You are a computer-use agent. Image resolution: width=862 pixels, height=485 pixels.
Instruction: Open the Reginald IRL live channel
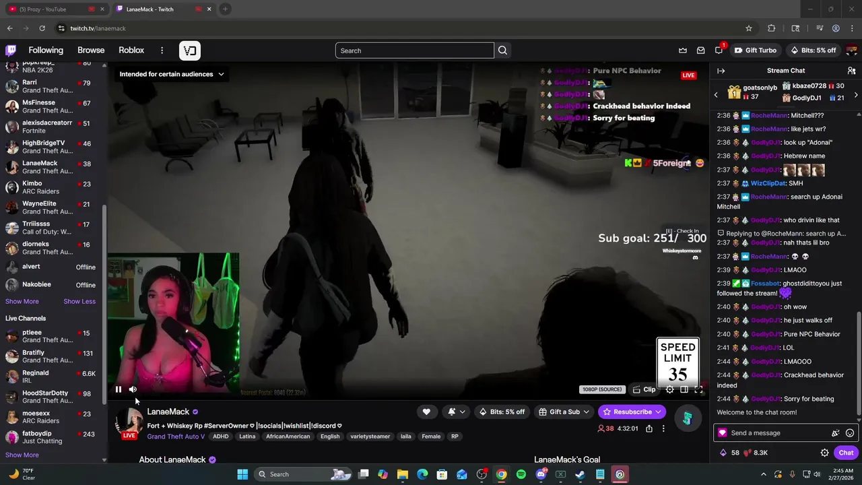pyautogui.click(x=51, y=377)
